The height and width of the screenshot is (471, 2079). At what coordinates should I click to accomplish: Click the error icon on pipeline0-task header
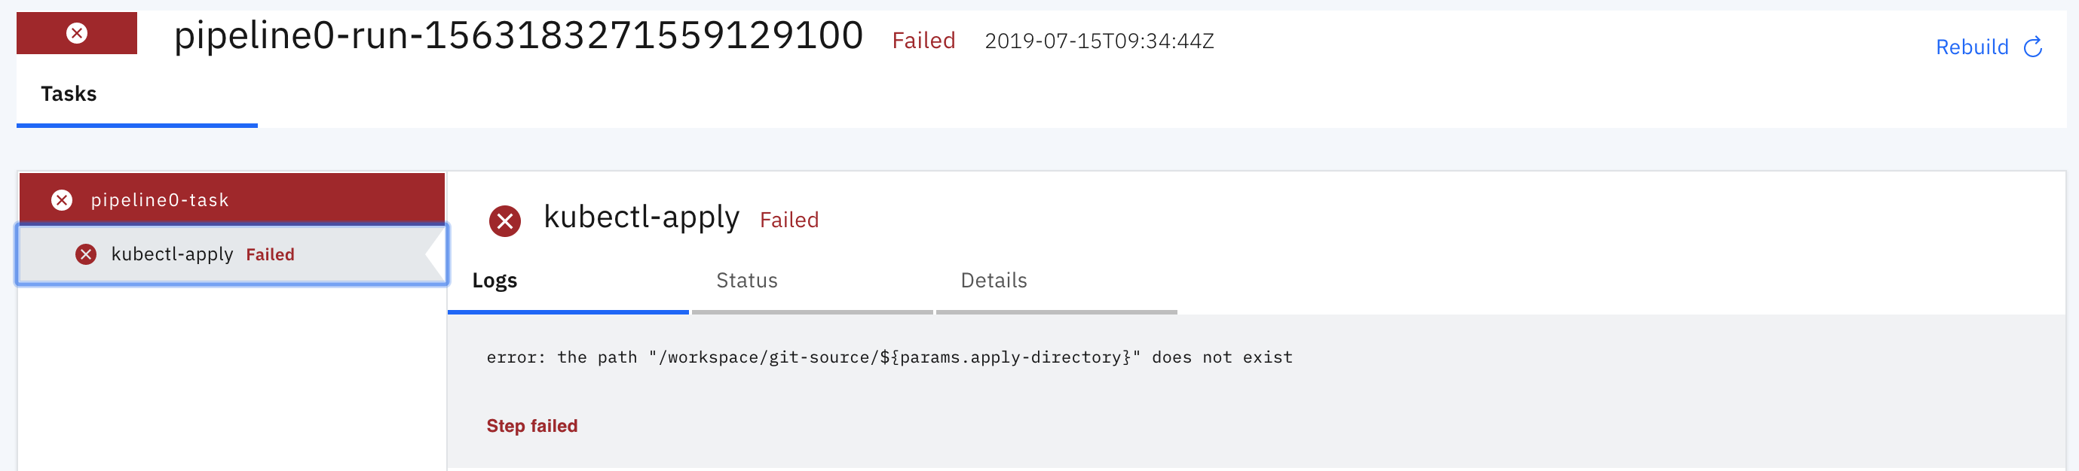point(62,199)
